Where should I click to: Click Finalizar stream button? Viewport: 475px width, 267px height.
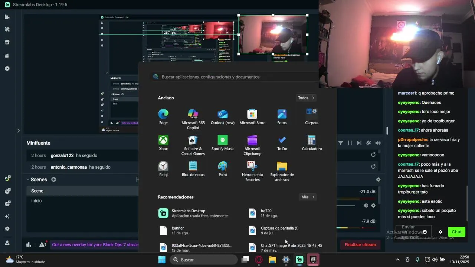360,245
